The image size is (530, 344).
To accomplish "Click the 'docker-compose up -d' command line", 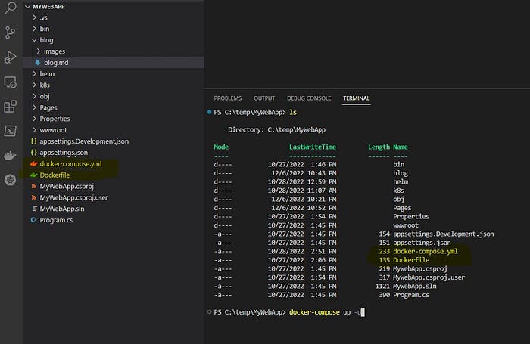I will tap(325, 312).
